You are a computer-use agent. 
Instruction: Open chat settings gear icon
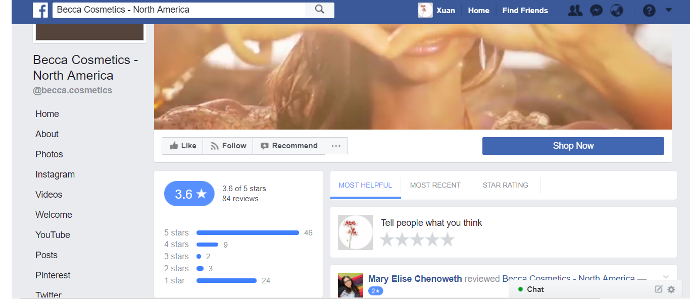(671, 289)
